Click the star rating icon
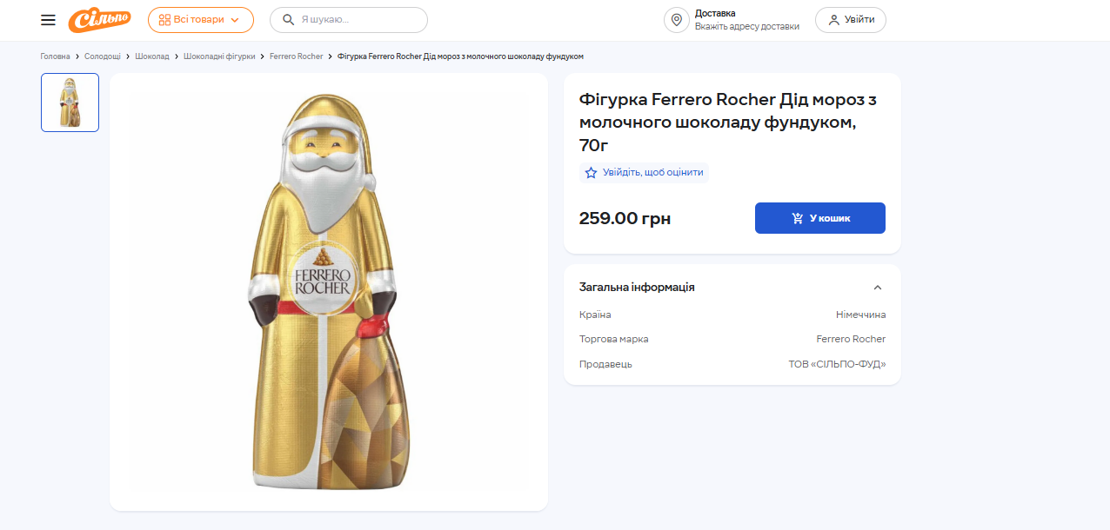 [x=592, y=173]
